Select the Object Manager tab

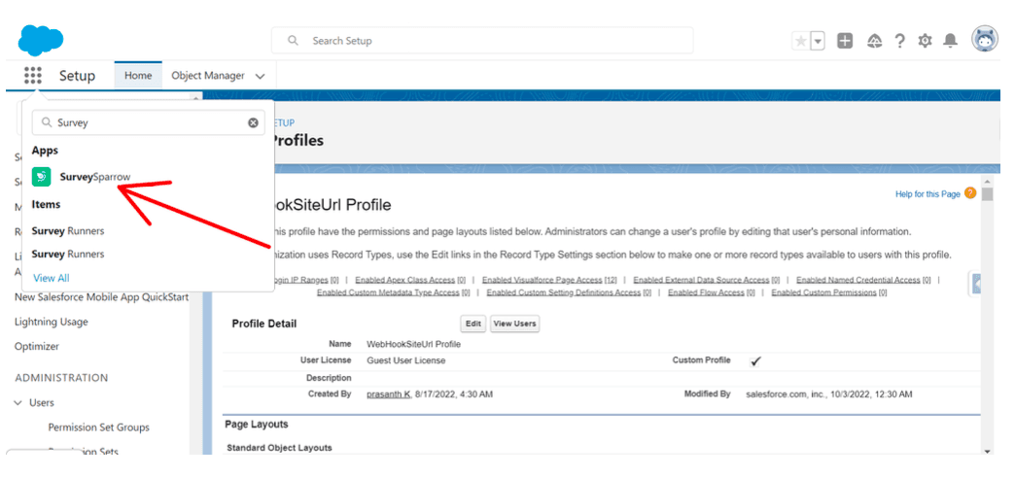pos(207,76)
